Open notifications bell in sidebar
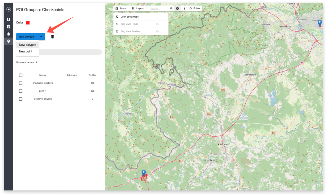The width and height of the screenshot is (327, 196). point(9,34)
